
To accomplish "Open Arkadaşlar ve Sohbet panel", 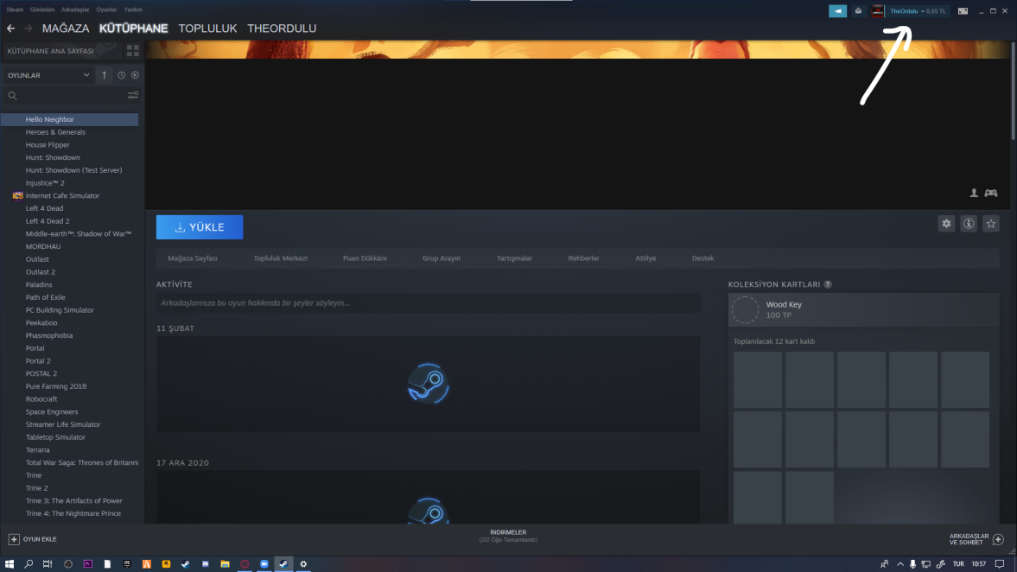I will click(x=976, y=539).
